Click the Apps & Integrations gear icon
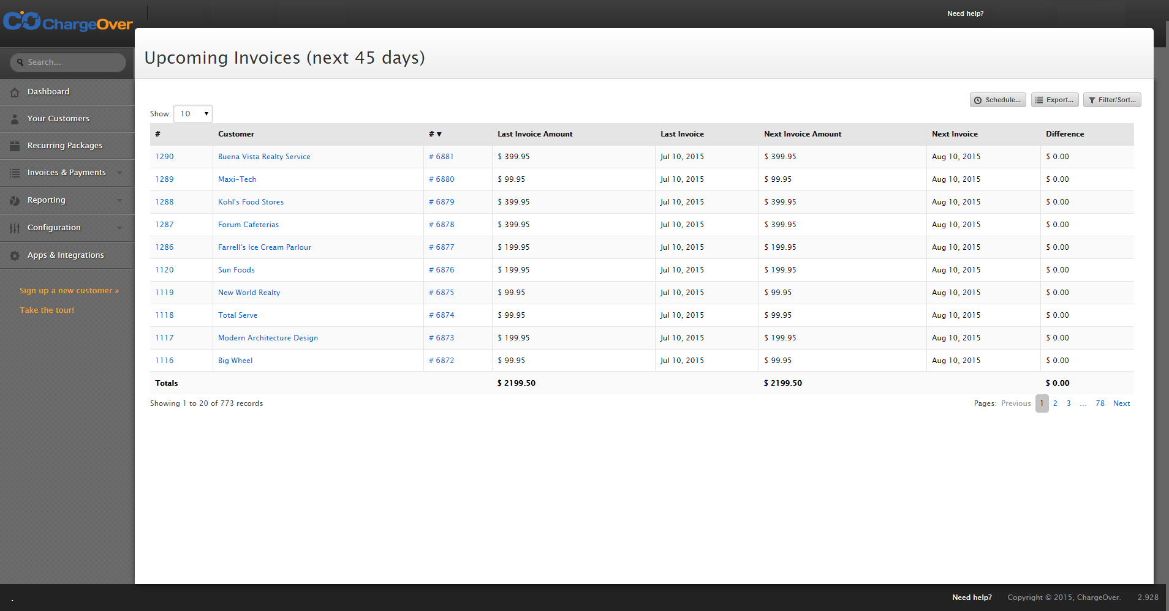 pyautogui.click(x=15, y=256)
